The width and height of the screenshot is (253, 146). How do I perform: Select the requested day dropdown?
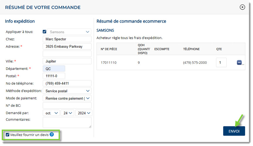(67, 113)
